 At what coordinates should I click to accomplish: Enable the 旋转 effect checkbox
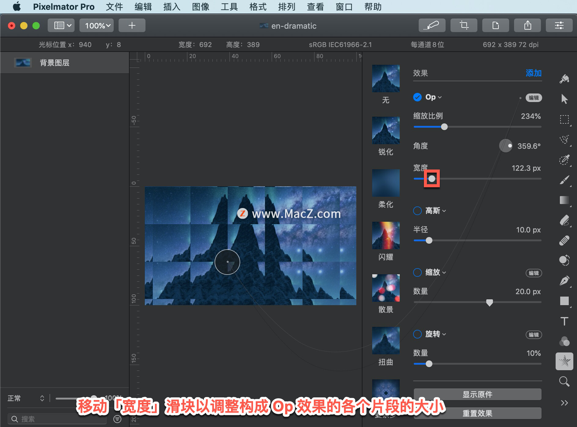coord(417,334)
